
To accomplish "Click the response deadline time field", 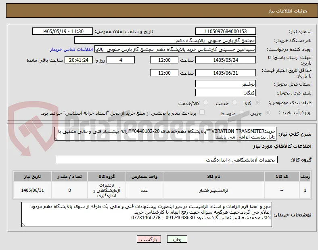I will pyautogui.click(x=164, y=60).
